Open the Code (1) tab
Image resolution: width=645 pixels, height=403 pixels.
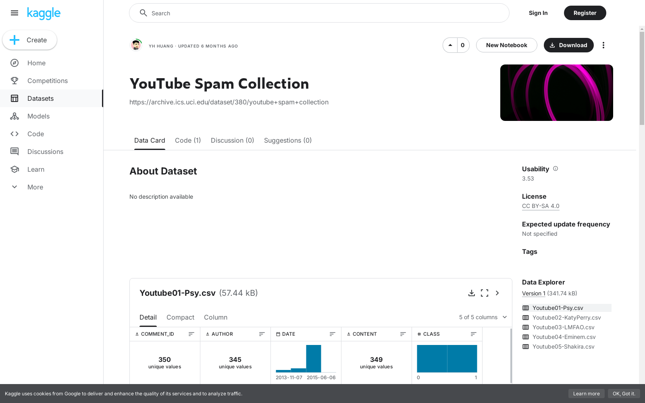[x=188, y=140]
